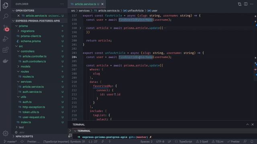Open the Search view in activity bar
This screenshot has width=257, height=144.
pyautogui.click(x=6, y=16)
